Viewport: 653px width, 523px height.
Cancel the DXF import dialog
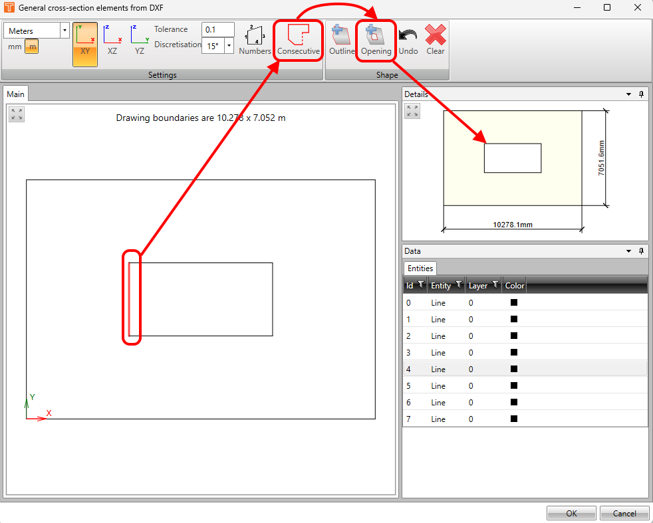click(x=624, y=512)
